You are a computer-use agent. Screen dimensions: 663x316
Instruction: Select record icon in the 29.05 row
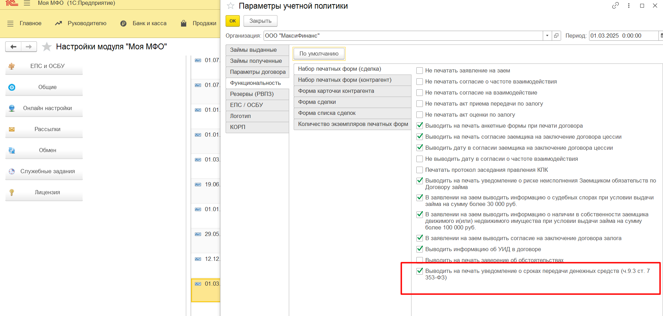198,234
